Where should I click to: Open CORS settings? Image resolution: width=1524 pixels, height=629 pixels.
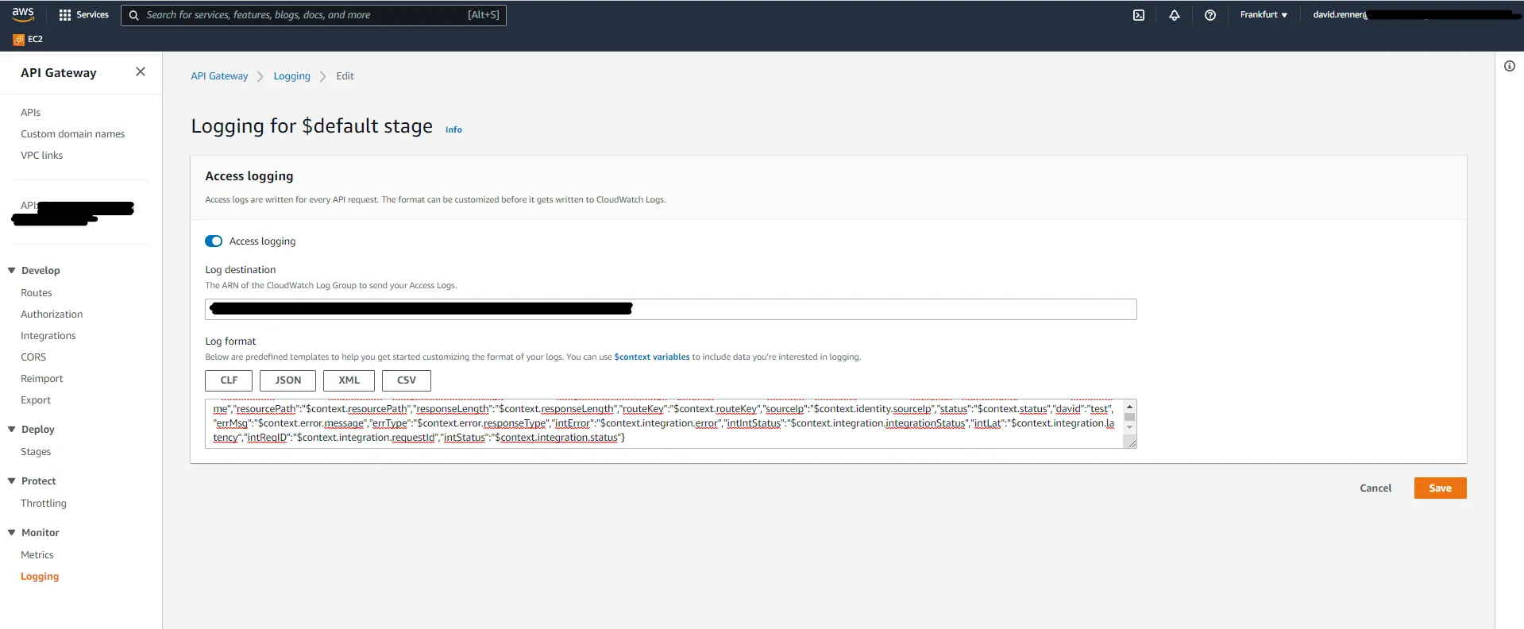coord(33,357)
